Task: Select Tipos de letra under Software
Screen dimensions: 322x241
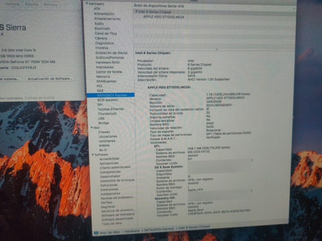Action: (x=112, y=224)
